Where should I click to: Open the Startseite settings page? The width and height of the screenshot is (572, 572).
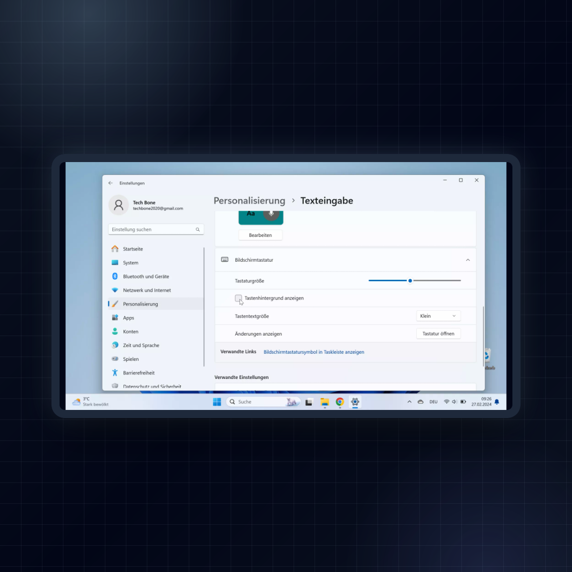[133, 249]
